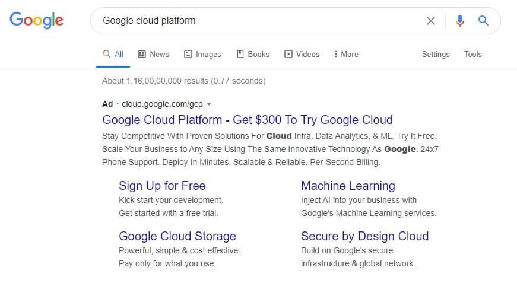The image size is (517, 283).
Task: Click inside the search input field
Action: coord(257,20)
